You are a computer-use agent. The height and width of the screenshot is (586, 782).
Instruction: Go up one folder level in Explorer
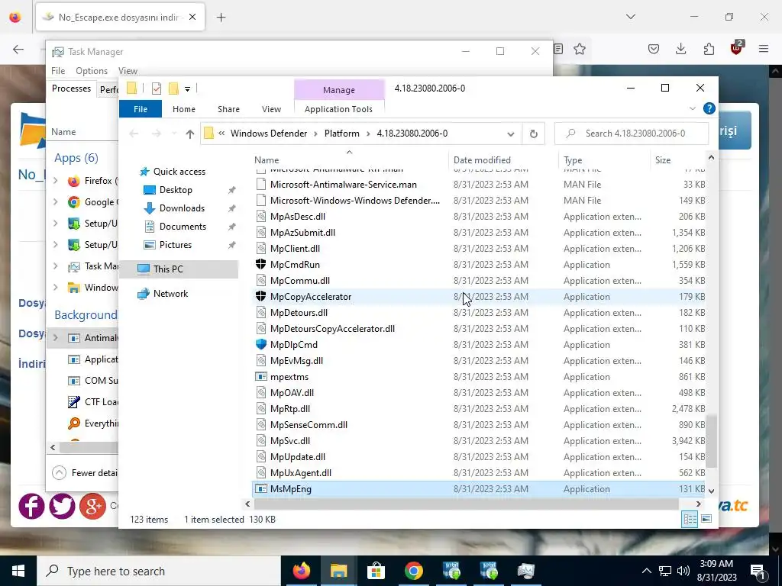pos(189,134)
